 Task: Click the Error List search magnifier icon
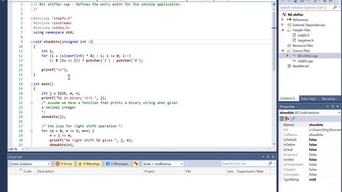tap(270, 164)
